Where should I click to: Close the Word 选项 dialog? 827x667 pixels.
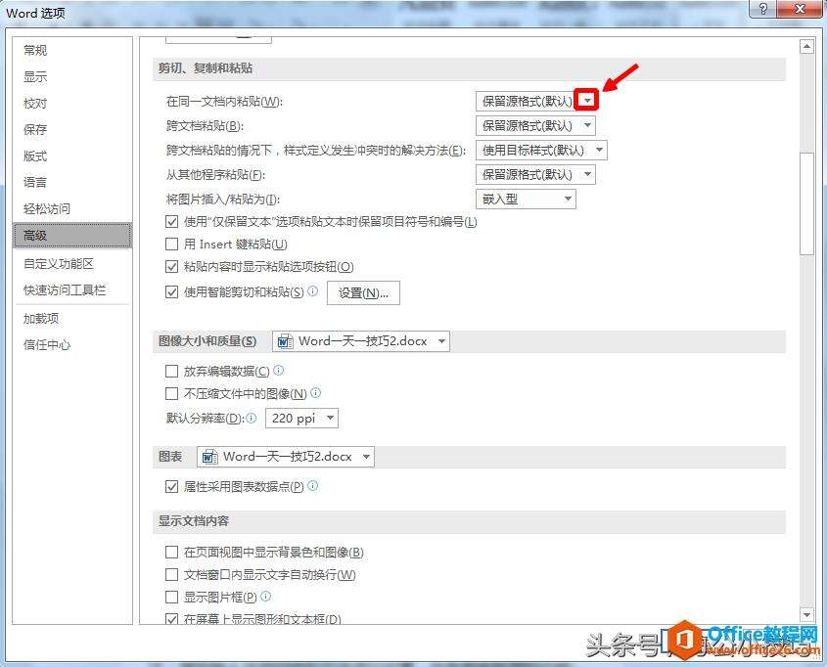click(800, 9)
